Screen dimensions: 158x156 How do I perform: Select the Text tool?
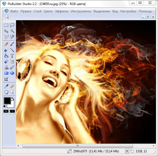tap(12, 56)
